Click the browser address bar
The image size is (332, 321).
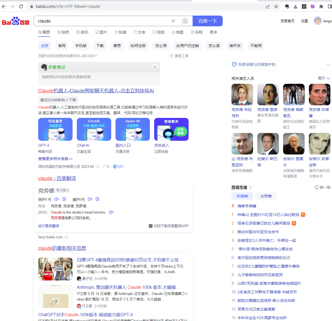point(146,6)
